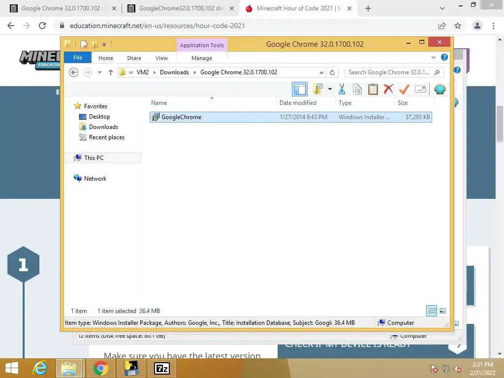Viewport: 504px width, 378px height.
Task: Click the Quick Access properties icon
Action: click(84, 44)
